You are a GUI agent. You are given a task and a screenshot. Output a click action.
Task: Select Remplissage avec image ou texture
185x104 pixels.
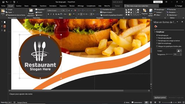point(157,40)
